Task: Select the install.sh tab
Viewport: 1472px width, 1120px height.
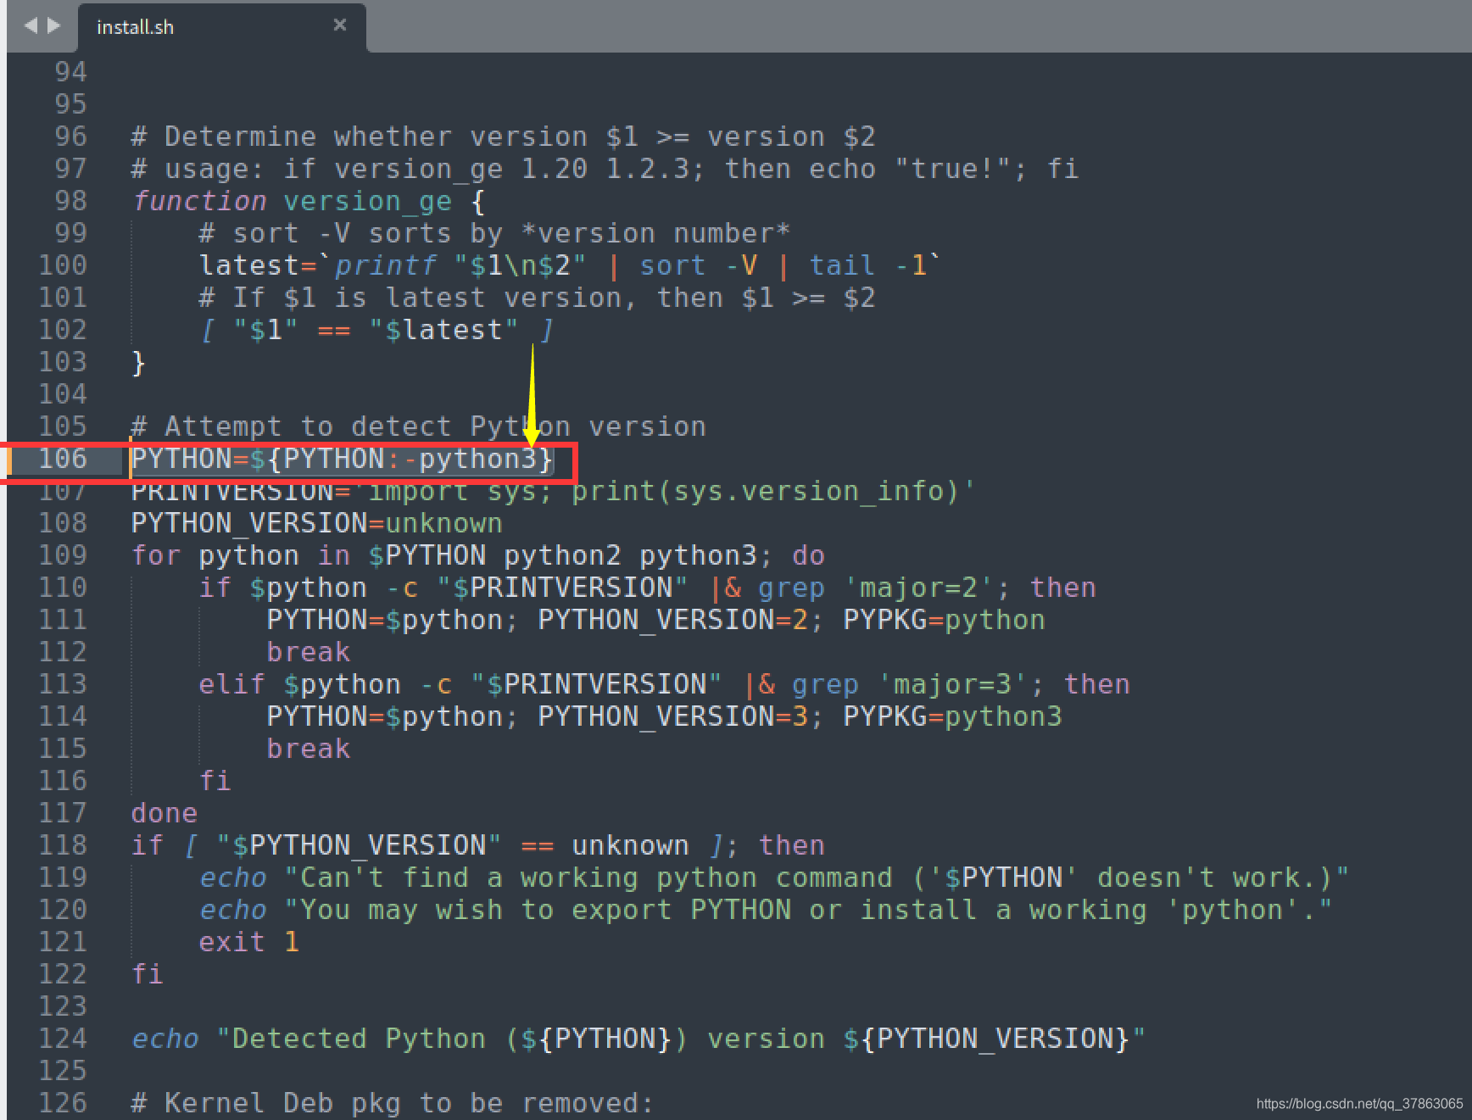Action: pos(222,27)
